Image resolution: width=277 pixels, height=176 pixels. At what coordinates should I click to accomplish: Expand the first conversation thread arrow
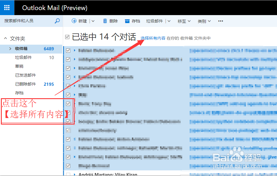point(75,51)
